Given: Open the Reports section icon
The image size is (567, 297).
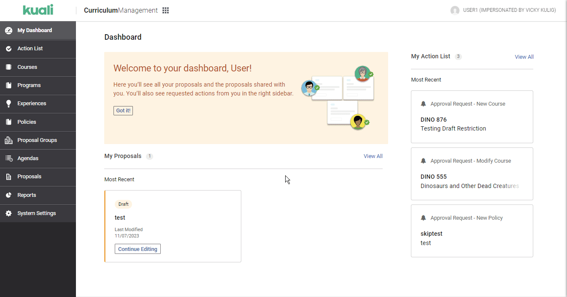Looking at the screenshot, I should tap(8, 195).
